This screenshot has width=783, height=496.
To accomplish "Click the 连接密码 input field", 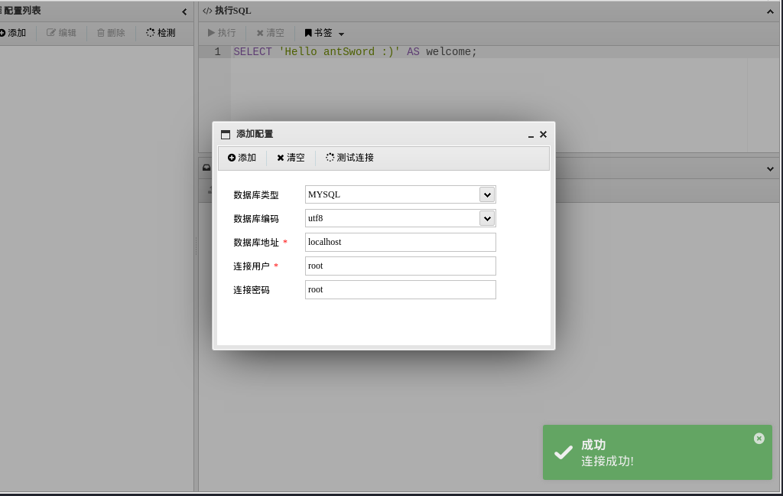I will point(401,289).
